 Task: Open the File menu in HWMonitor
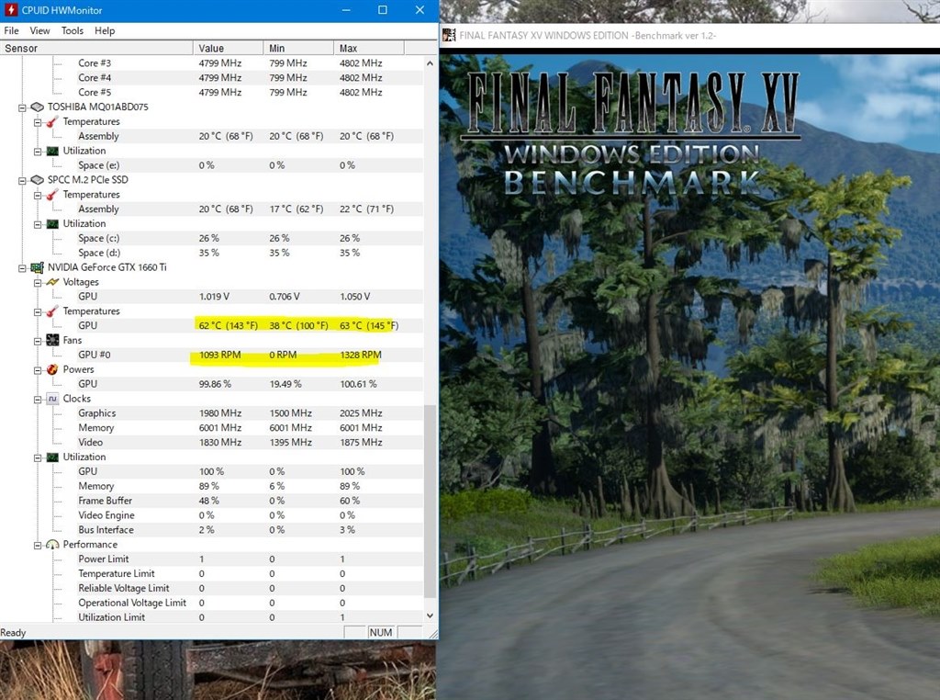pos(11,30)
